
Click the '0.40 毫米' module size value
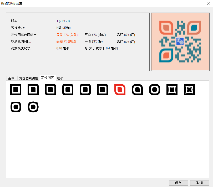point(63,48)
